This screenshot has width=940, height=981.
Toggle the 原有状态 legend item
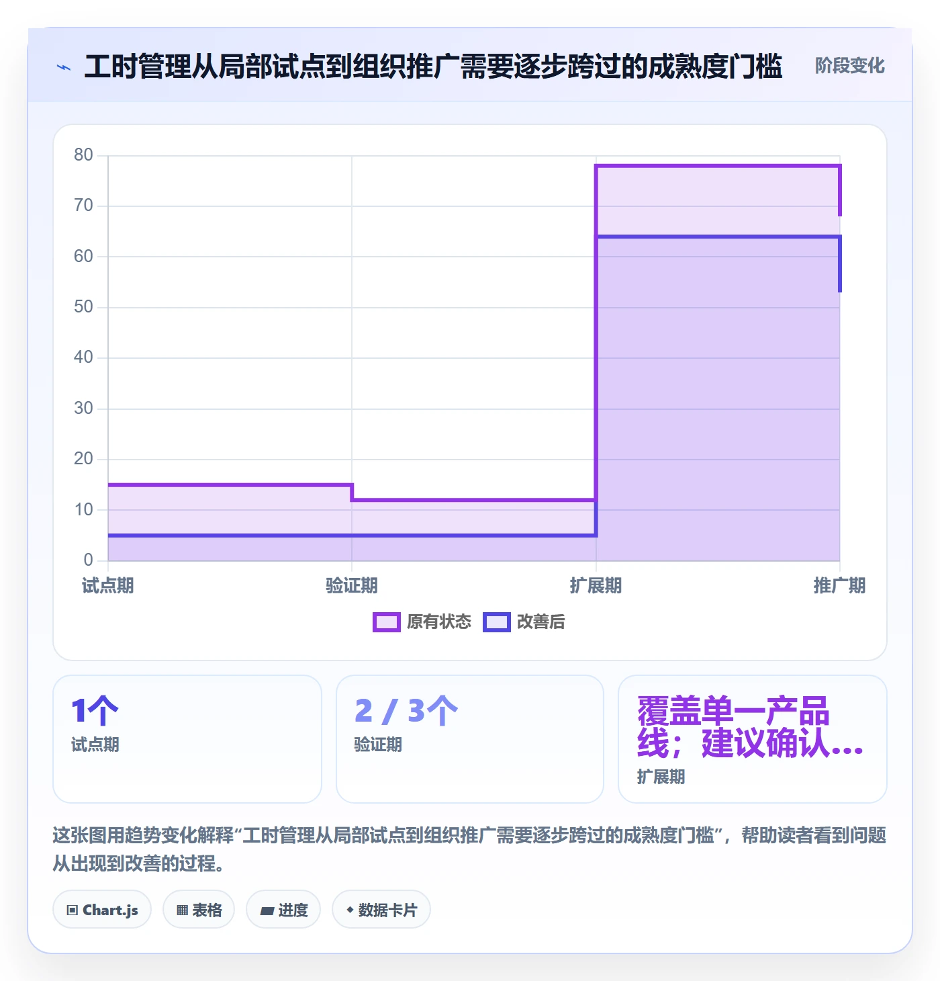click(422, 622)
